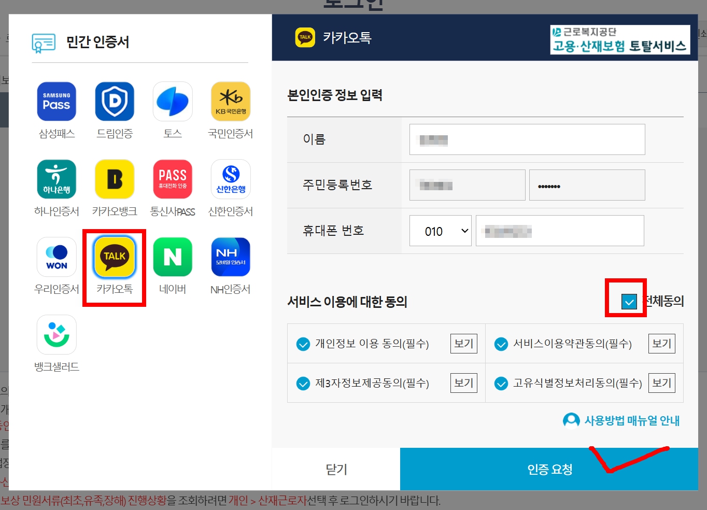Pick the KB 국민인증서 icon

pyautogui.click(x=231, y=102)
